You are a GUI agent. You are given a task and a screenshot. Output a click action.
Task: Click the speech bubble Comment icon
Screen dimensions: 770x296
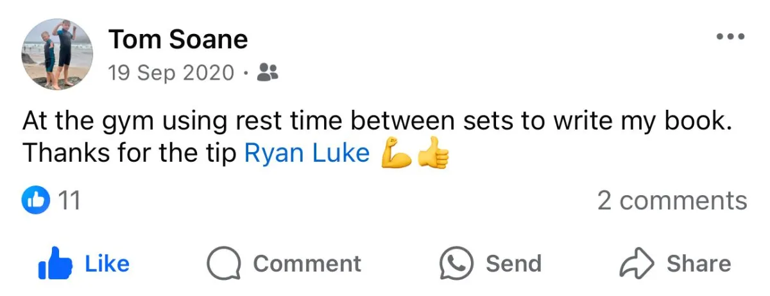(223, 264)
